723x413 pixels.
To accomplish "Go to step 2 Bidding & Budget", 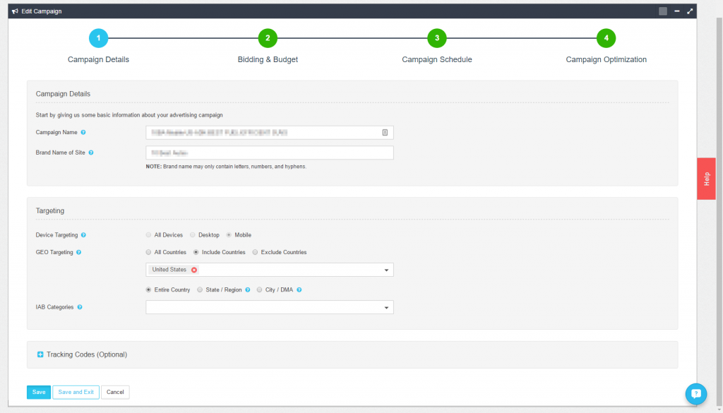I will click(268, 38).
